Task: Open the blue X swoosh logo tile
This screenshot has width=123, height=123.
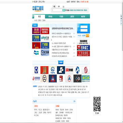Action: coord(78,70)
